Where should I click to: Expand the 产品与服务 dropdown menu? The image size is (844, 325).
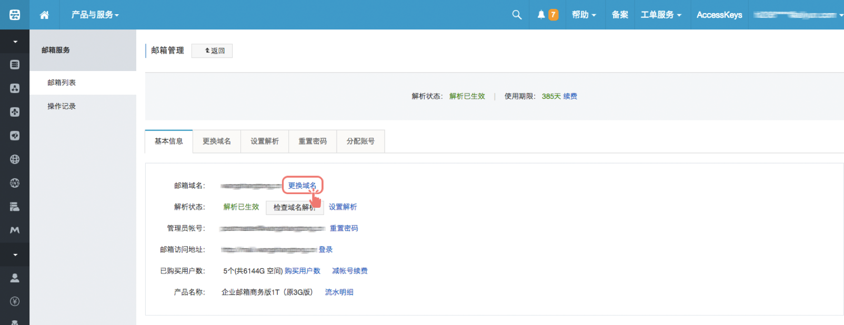click(x=95, y=15)
